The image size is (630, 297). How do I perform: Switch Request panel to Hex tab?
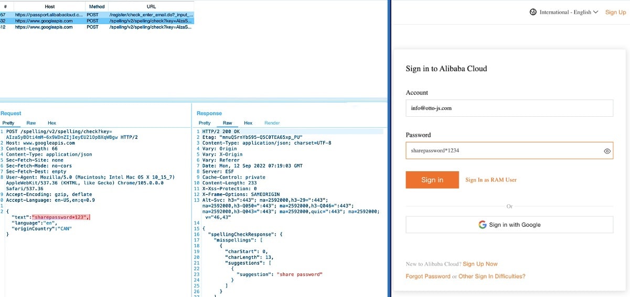point(52,123)
